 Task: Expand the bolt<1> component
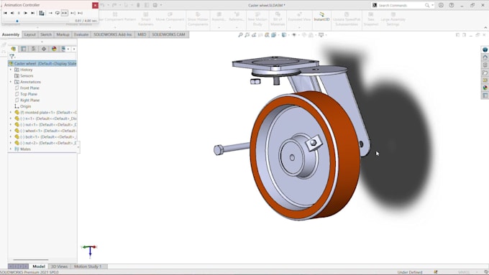point(11,136)
